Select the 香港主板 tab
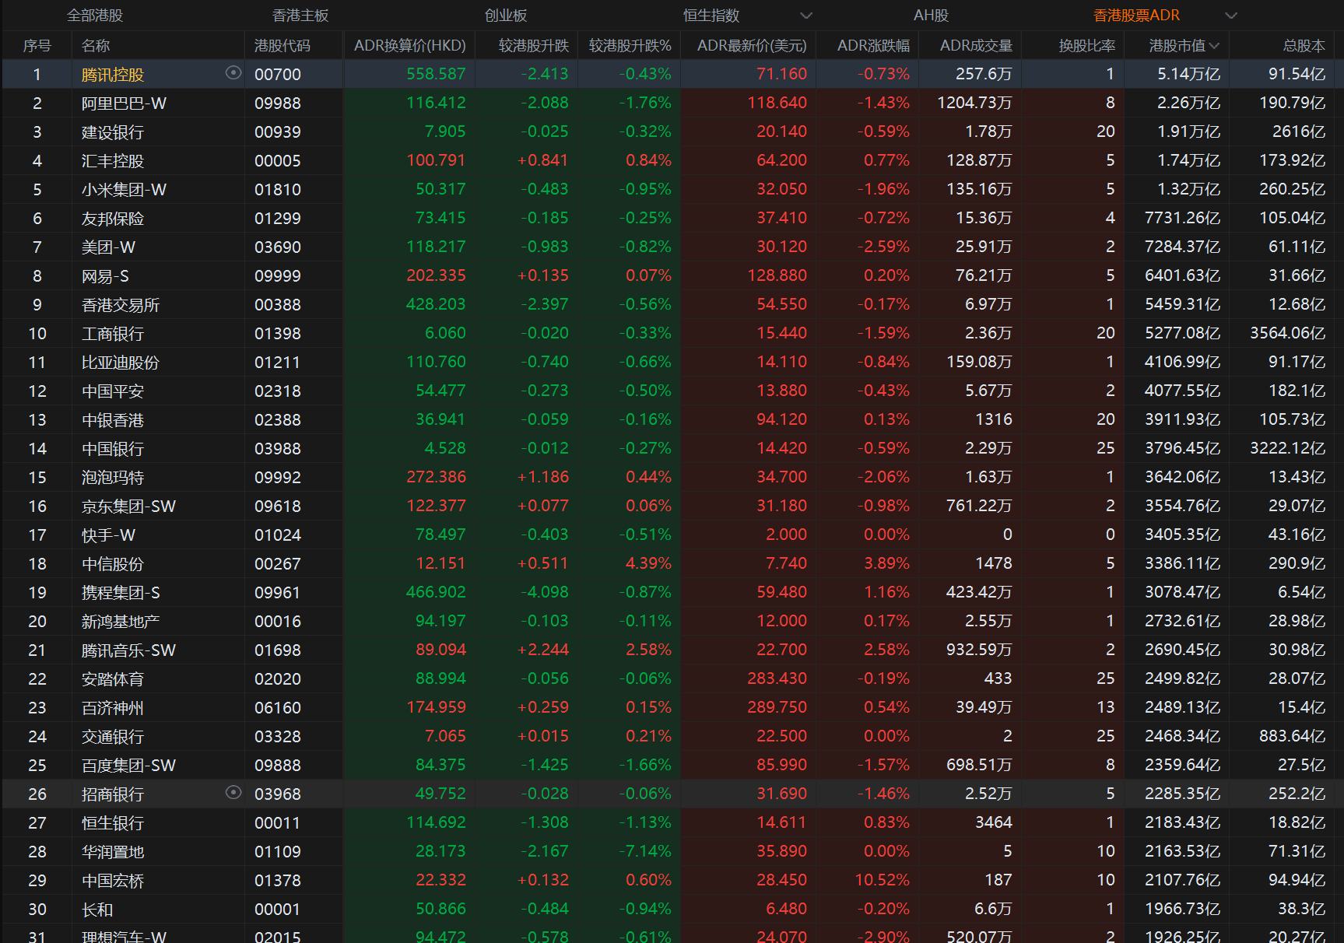Image resolution: width=1344 pixels, height=943 pixels. (300, 16)
